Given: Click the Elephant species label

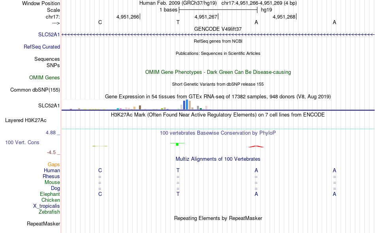Looking at the screenshot, I should (50, 194).
